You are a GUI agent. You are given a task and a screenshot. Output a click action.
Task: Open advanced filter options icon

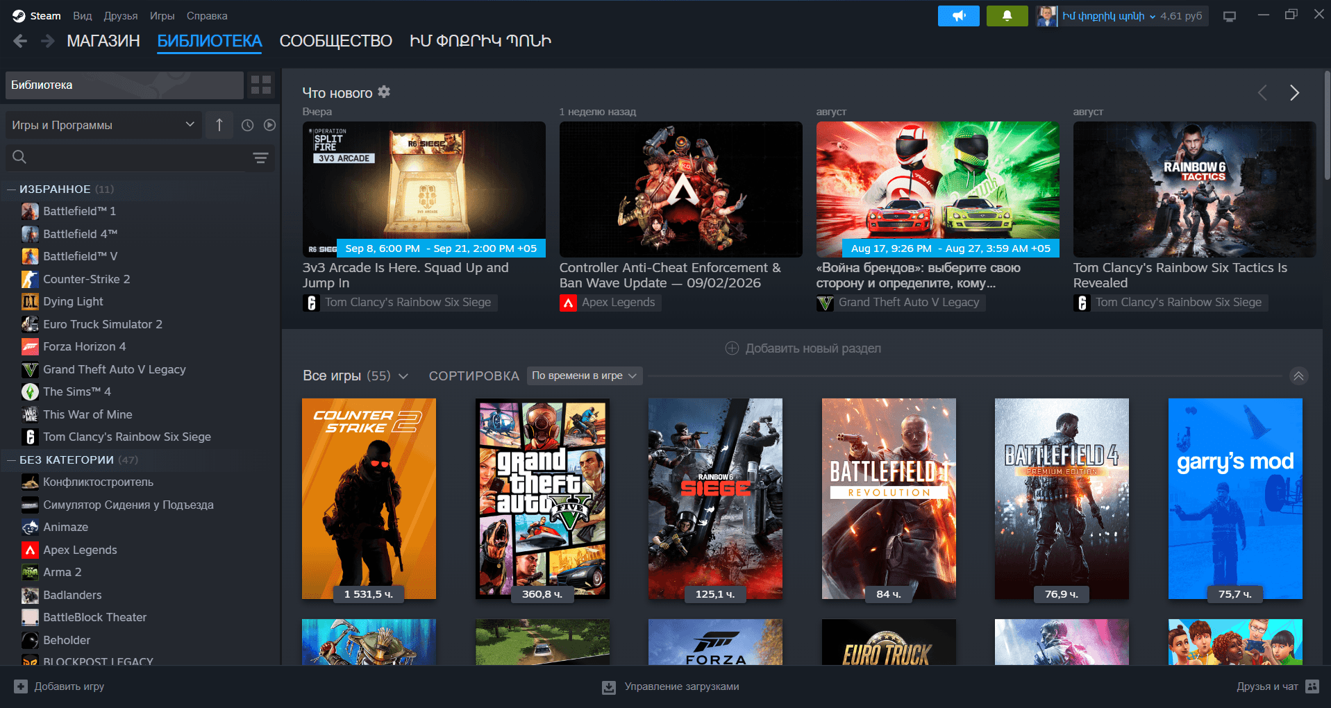click(260, 158)
